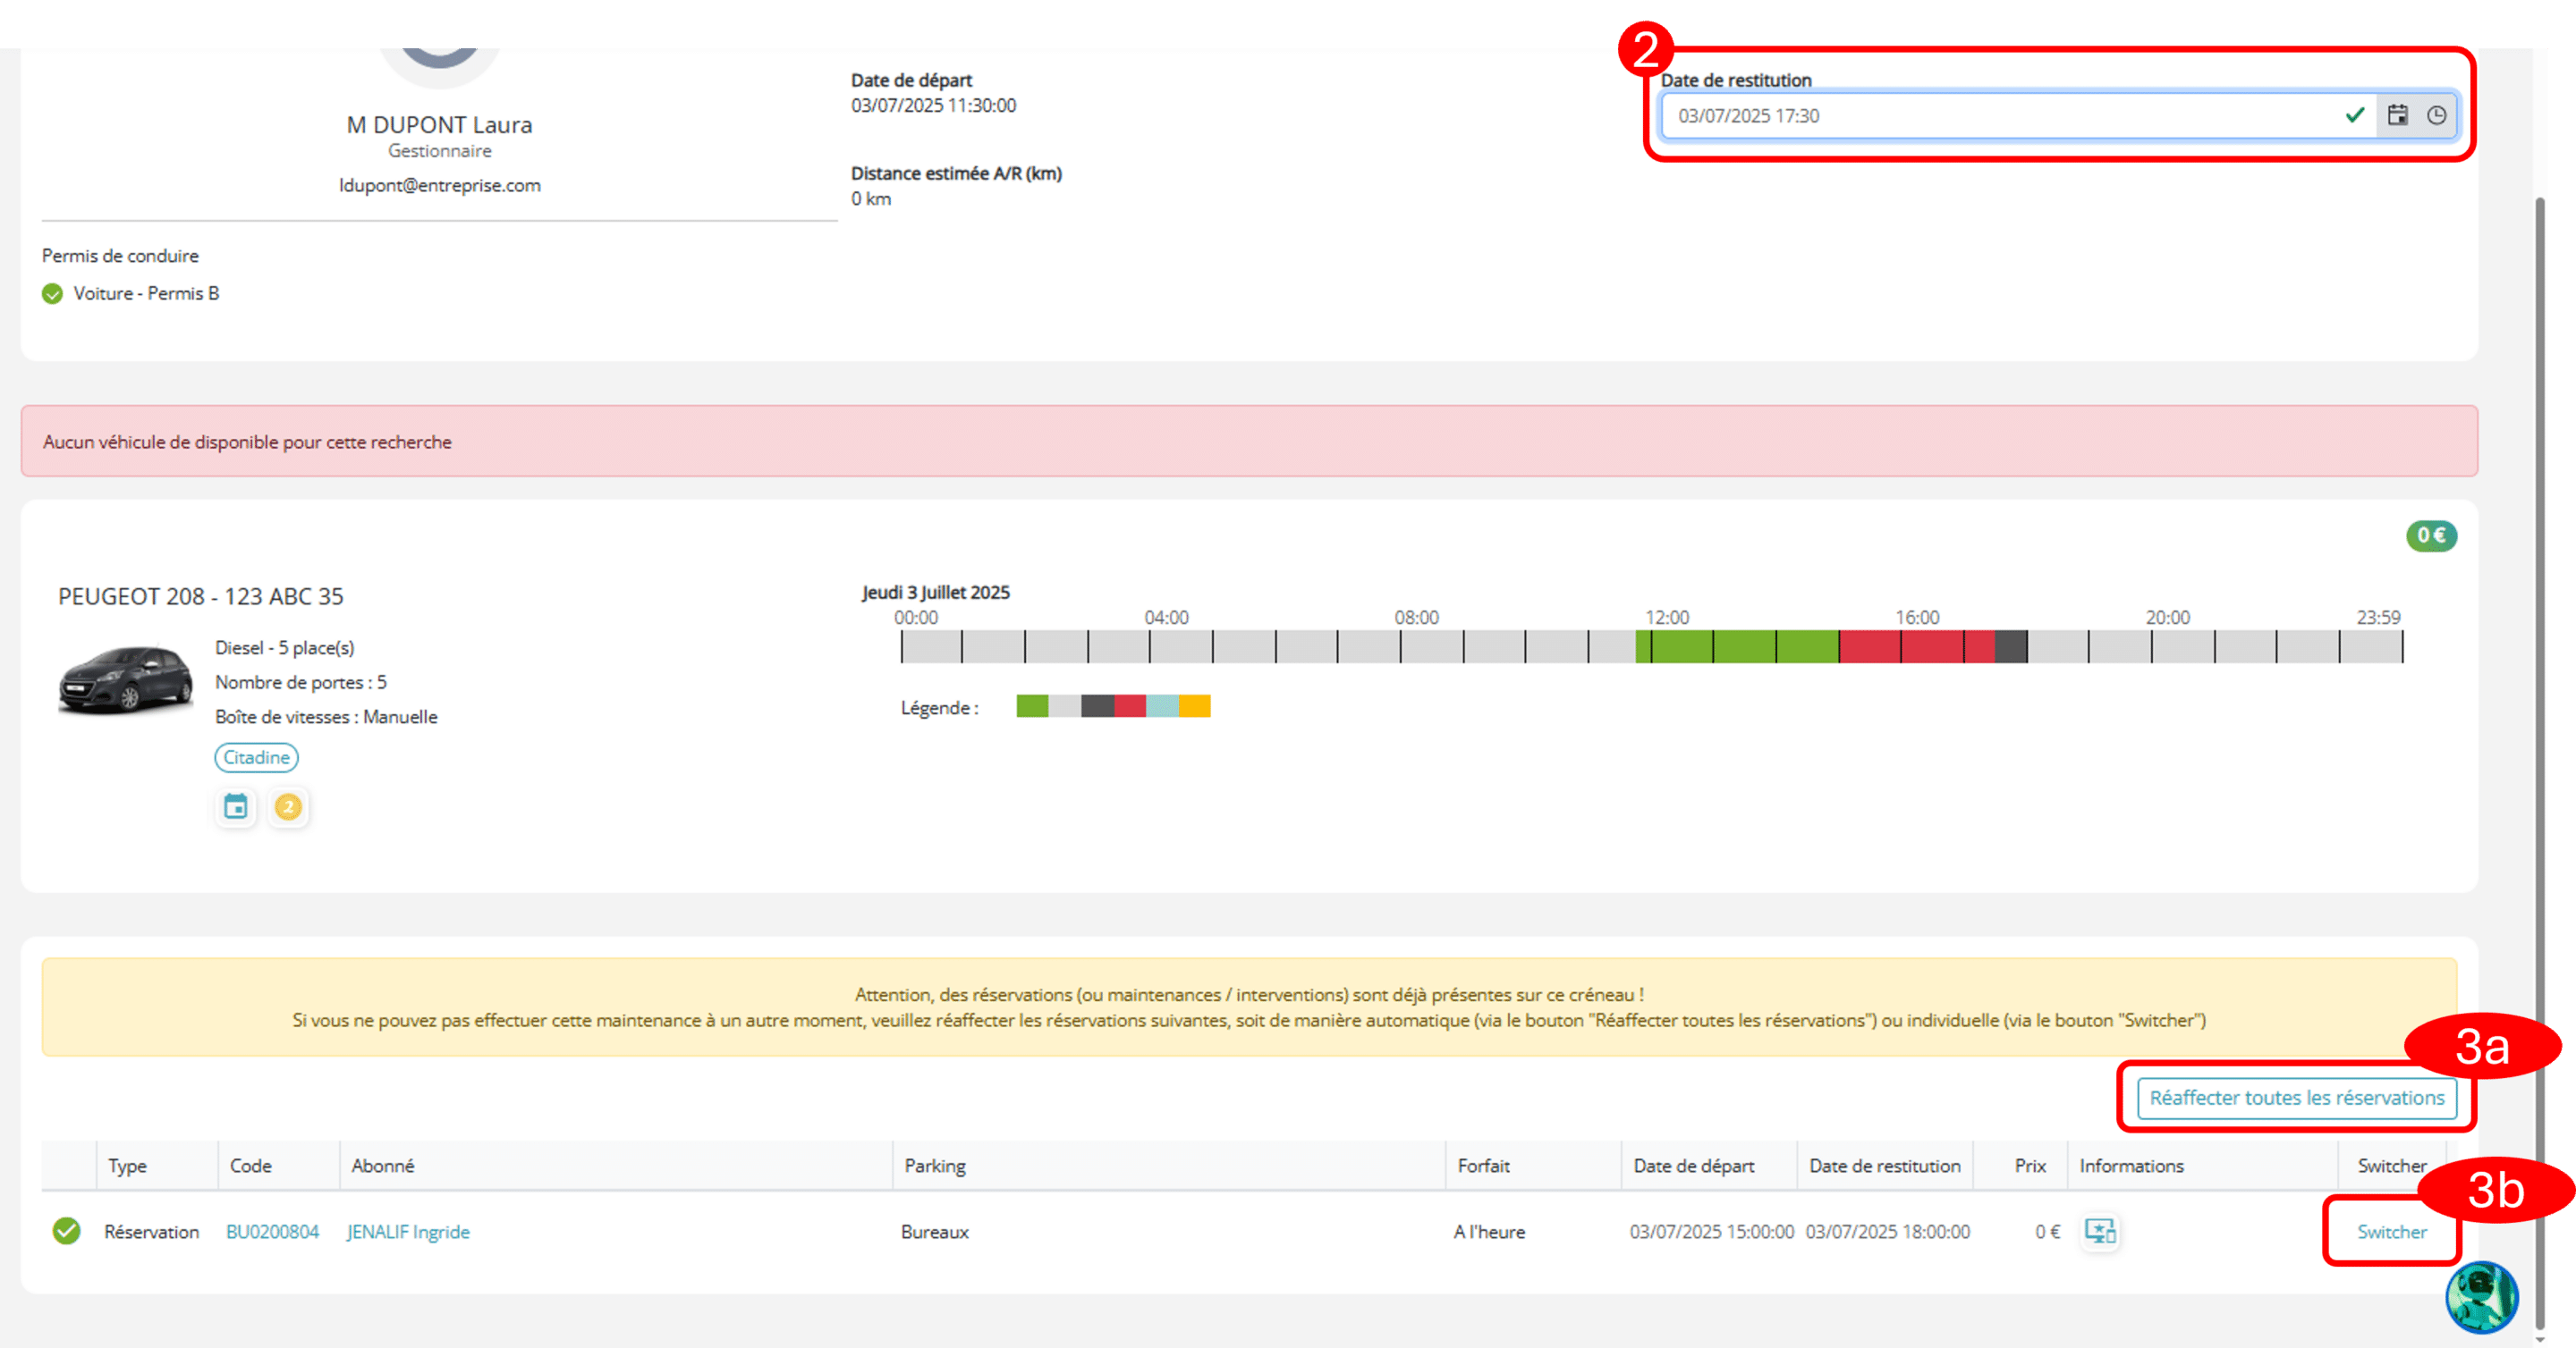Click the green check status on Réservation row
This screenshot has width=2576, height=1348.
point(67,1230)
